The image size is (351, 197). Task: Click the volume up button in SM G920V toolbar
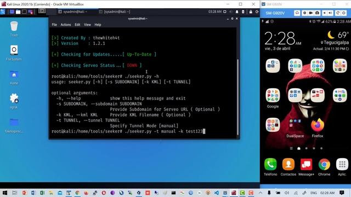(x=330, y=13)
